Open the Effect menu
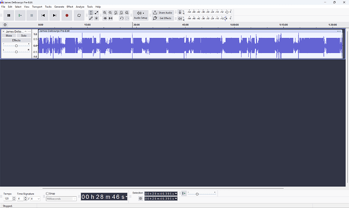Viewport: 349px width, 208px height. (70, 7)
